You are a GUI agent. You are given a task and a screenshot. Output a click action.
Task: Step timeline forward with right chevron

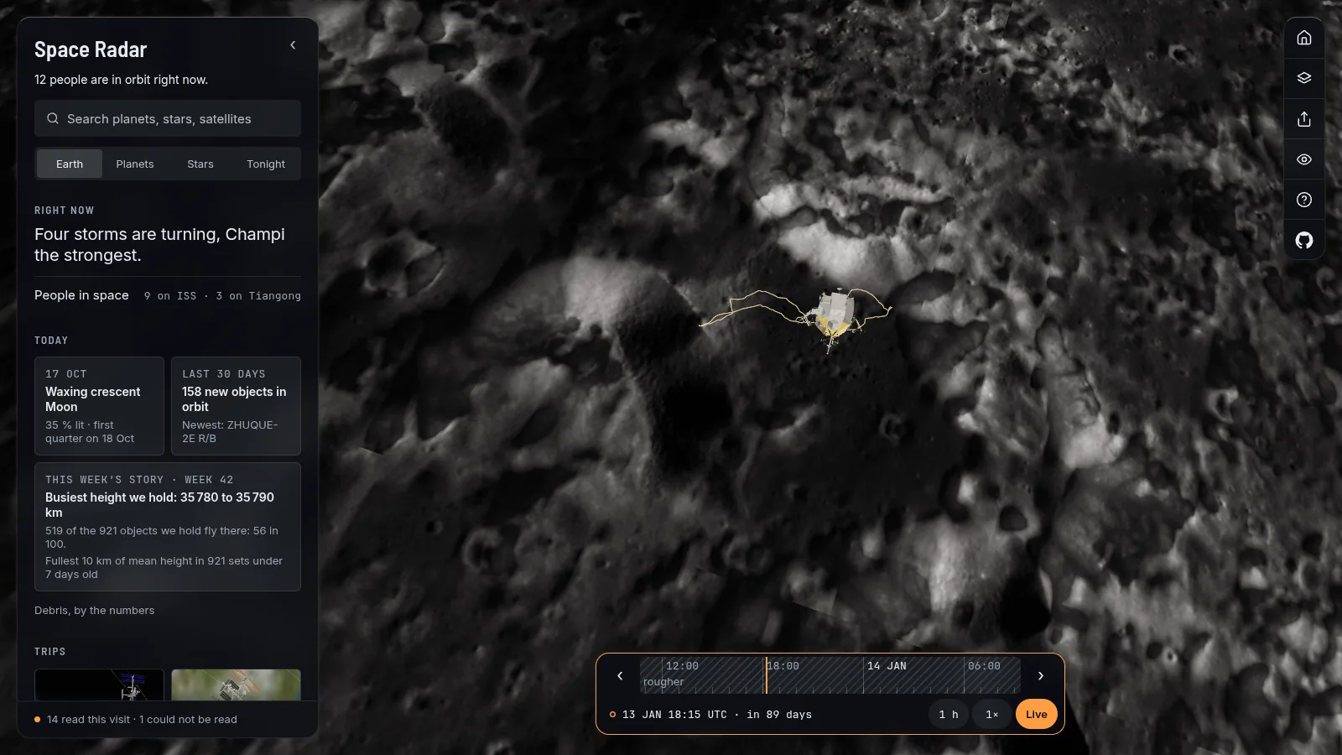[x=1041, y=675]
